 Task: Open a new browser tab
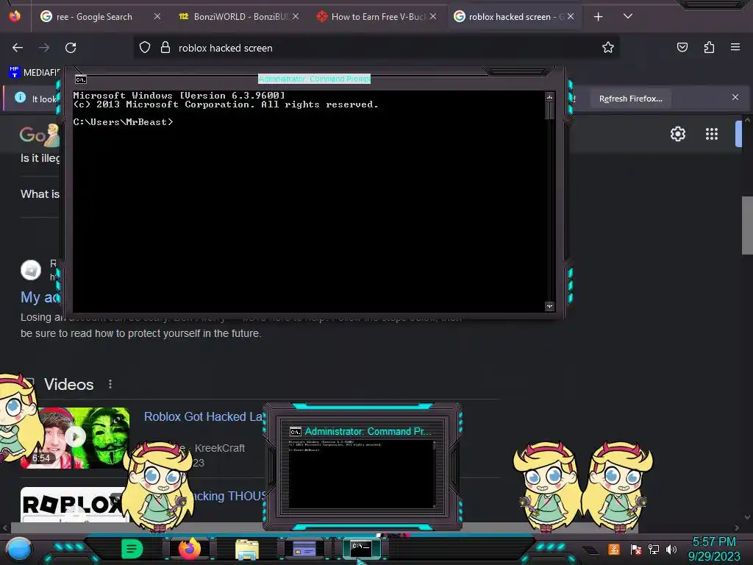(x=598, y=17)
